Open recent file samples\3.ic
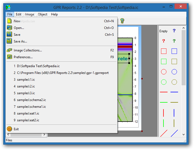 point(62,93)
